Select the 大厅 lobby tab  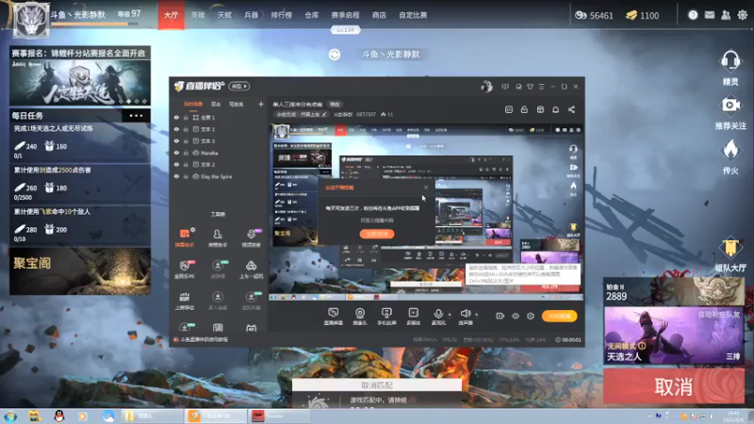pyautogui.click(x=172, y=15)
